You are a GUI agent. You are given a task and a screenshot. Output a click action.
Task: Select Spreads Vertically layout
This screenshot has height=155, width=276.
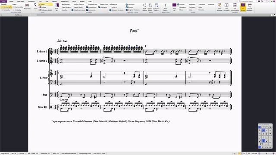[x=6, y=10]
